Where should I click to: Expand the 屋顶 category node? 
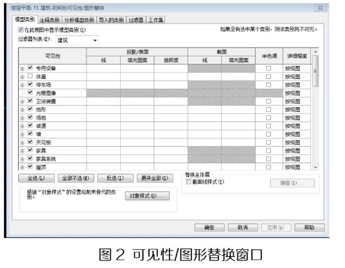coord(22,167)
